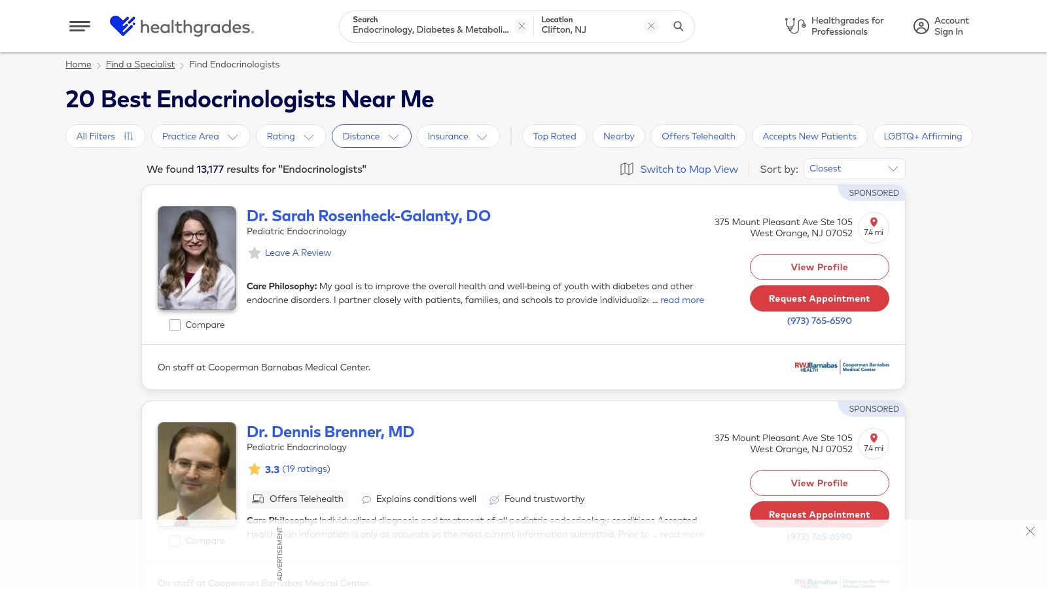Request Appointment with Dr. Rosenheck-Galanty

pos(819,298)
